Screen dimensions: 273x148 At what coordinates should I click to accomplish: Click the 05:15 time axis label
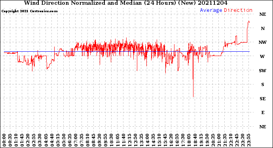[x=58, y=140]
